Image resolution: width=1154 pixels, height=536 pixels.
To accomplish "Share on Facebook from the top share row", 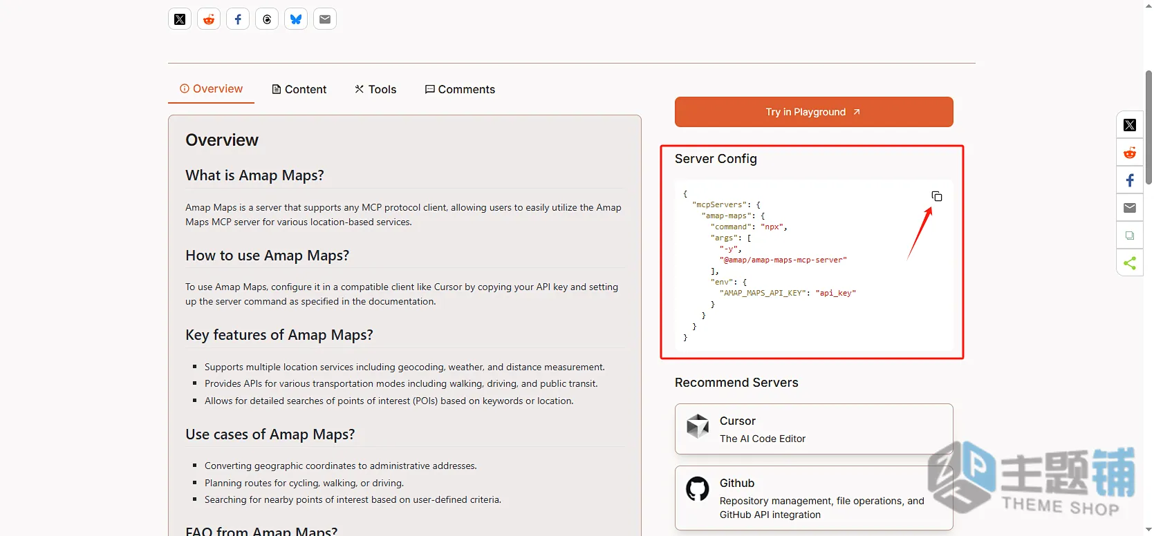I will [238, 19].
